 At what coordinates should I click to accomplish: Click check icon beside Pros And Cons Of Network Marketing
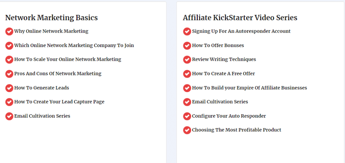click(9, 74)
